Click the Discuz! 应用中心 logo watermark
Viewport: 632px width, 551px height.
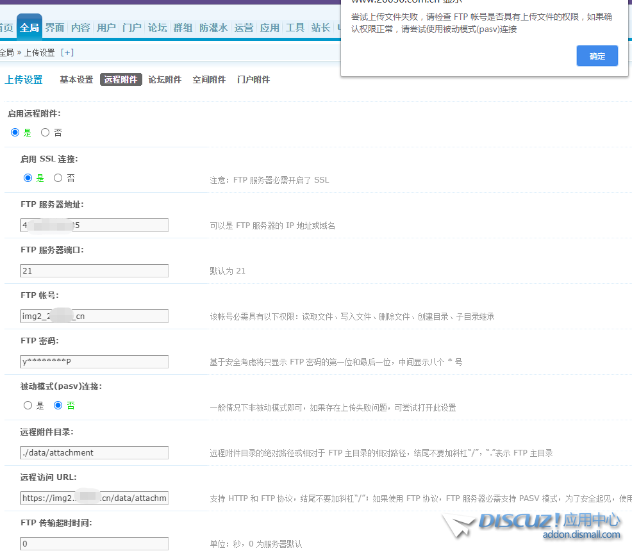click(537, 525)
